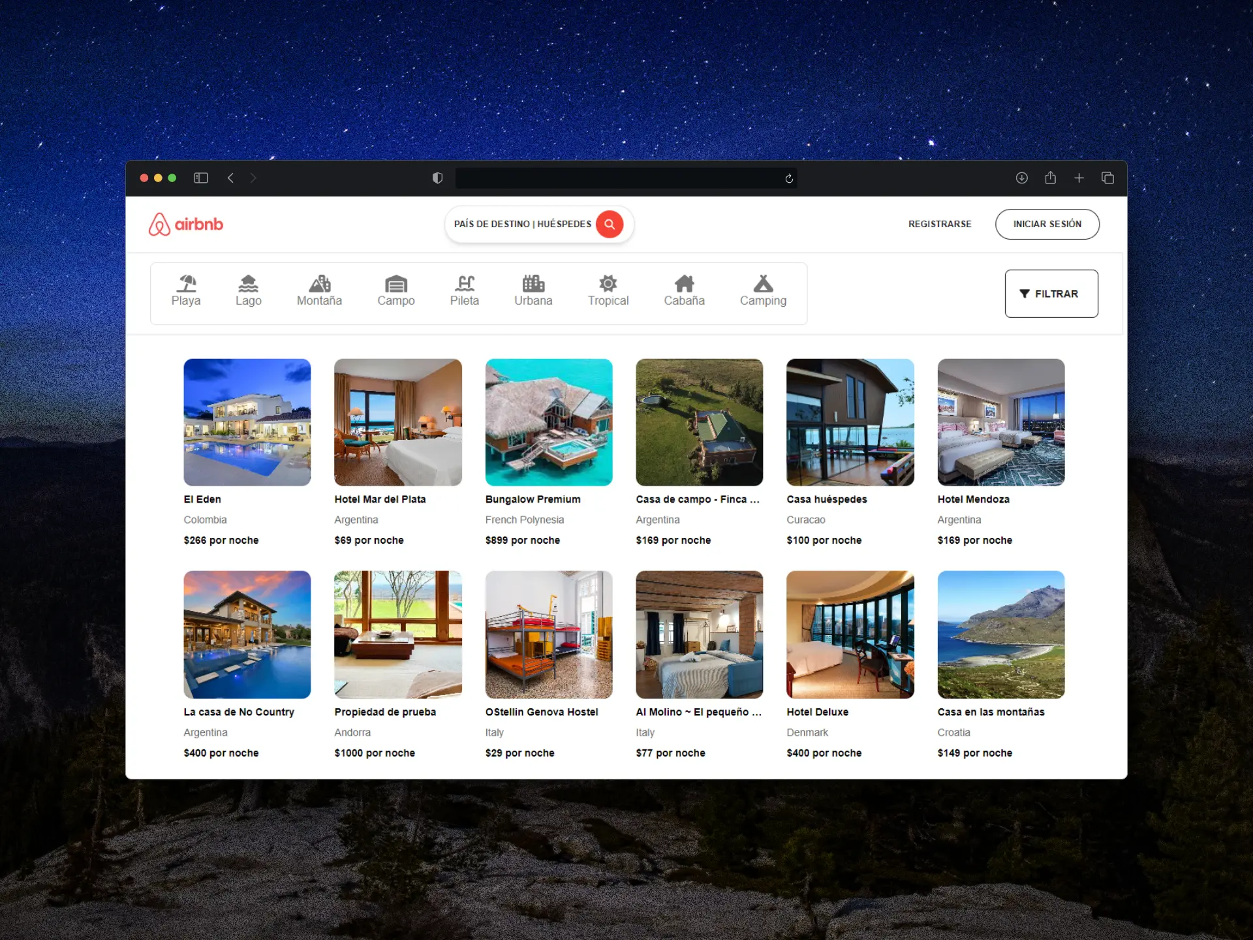1253x940 pixels.
Task: Open the Al Molino listing photo
Action: click(x=700, y=635)
